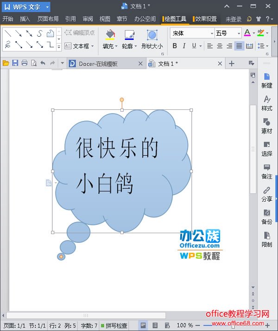Click zoom out minus button
Viewport: 278px width, 331px height.
point(198,325)
